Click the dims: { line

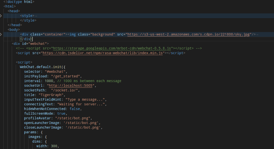(40, 142)
